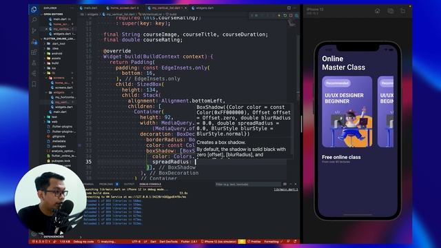Viewport: 441px width, 248px height.
Task: Collapse the Open Editors section
Action: coord(54,14)
